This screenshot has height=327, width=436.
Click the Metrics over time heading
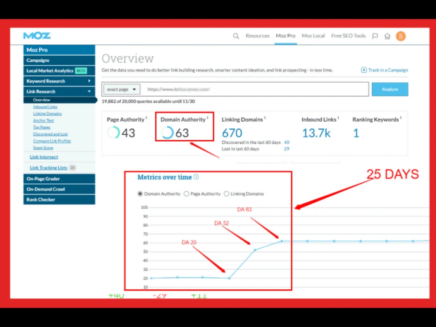pyautogui.click(x=165, y=177)
